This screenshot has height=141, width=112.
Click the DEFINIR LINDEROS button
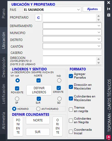coord(39,90)
